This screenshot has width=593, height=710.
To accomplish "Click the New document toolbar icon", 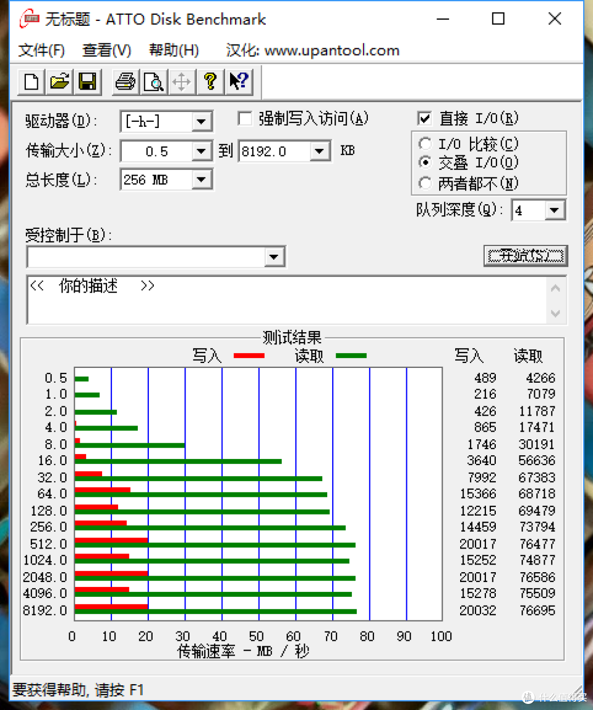I will pos(31,82).
